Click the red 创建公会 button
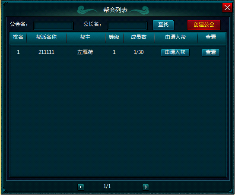 [x=204, y=25]
